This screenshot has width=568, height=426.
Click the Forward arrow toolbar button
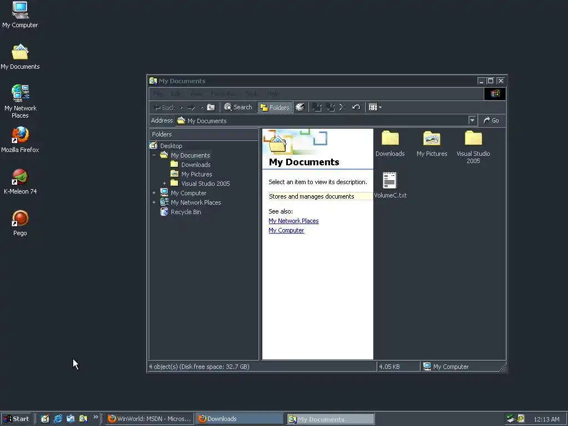[191, 107]
